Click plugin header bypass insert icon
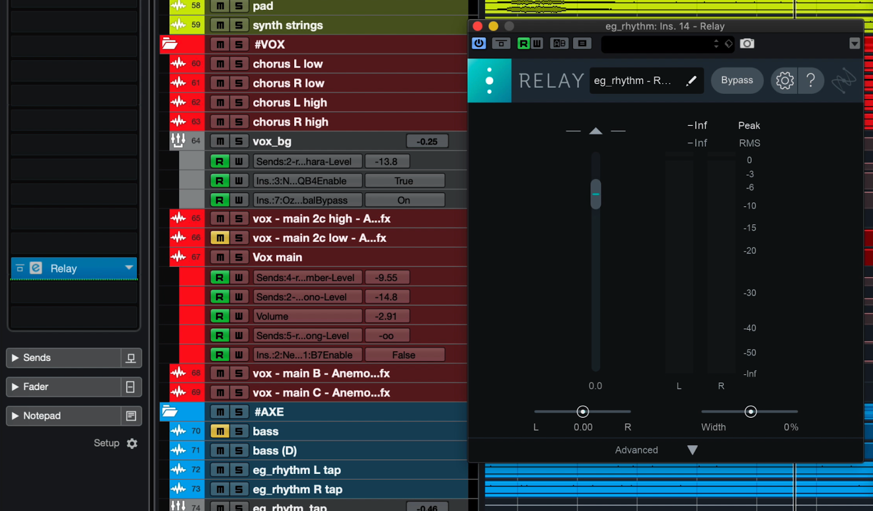 click(501, 43)
